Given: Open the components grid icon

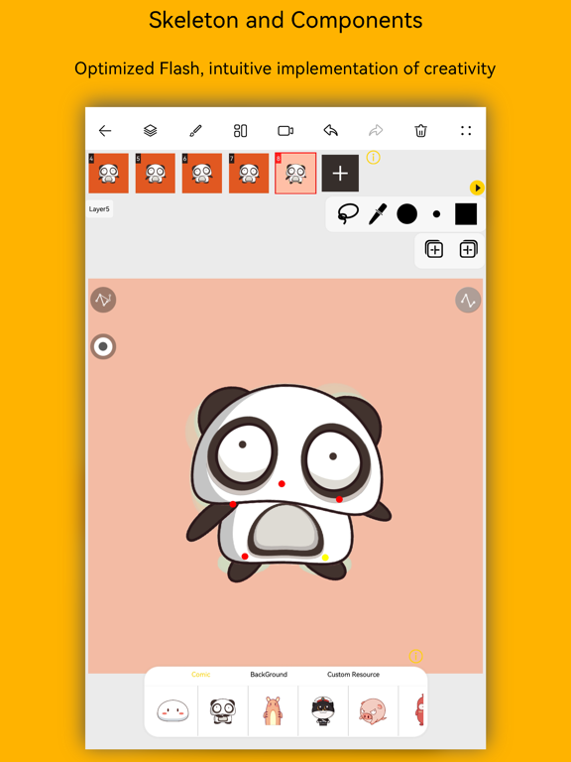Looking at the screenshot, I should point(240,131).
